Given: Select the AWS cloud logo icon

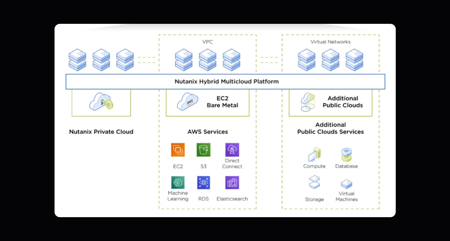Looking at the screenshot, I should [188, 101].
